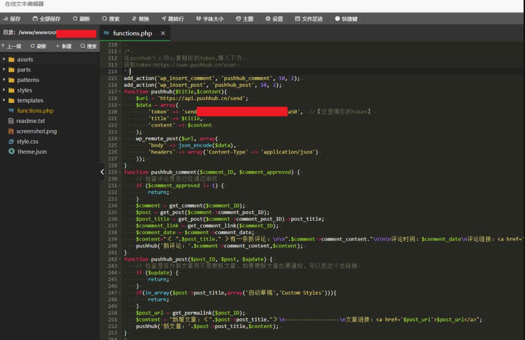Viewport: 525px width, 340px height.
Task: Fold the array at line 219
Action: (120, 105)
